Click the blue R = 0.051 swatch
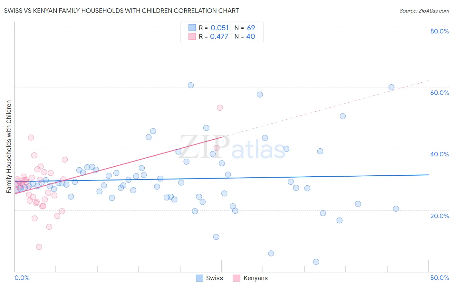 pyautogui.click(x=192, y=28)
